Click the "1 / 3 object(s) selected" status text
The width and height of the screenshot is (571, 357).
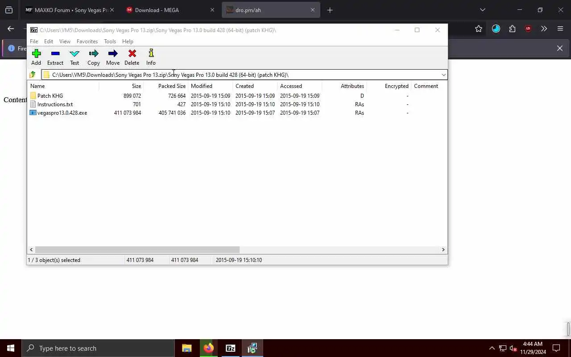point(54,260)
